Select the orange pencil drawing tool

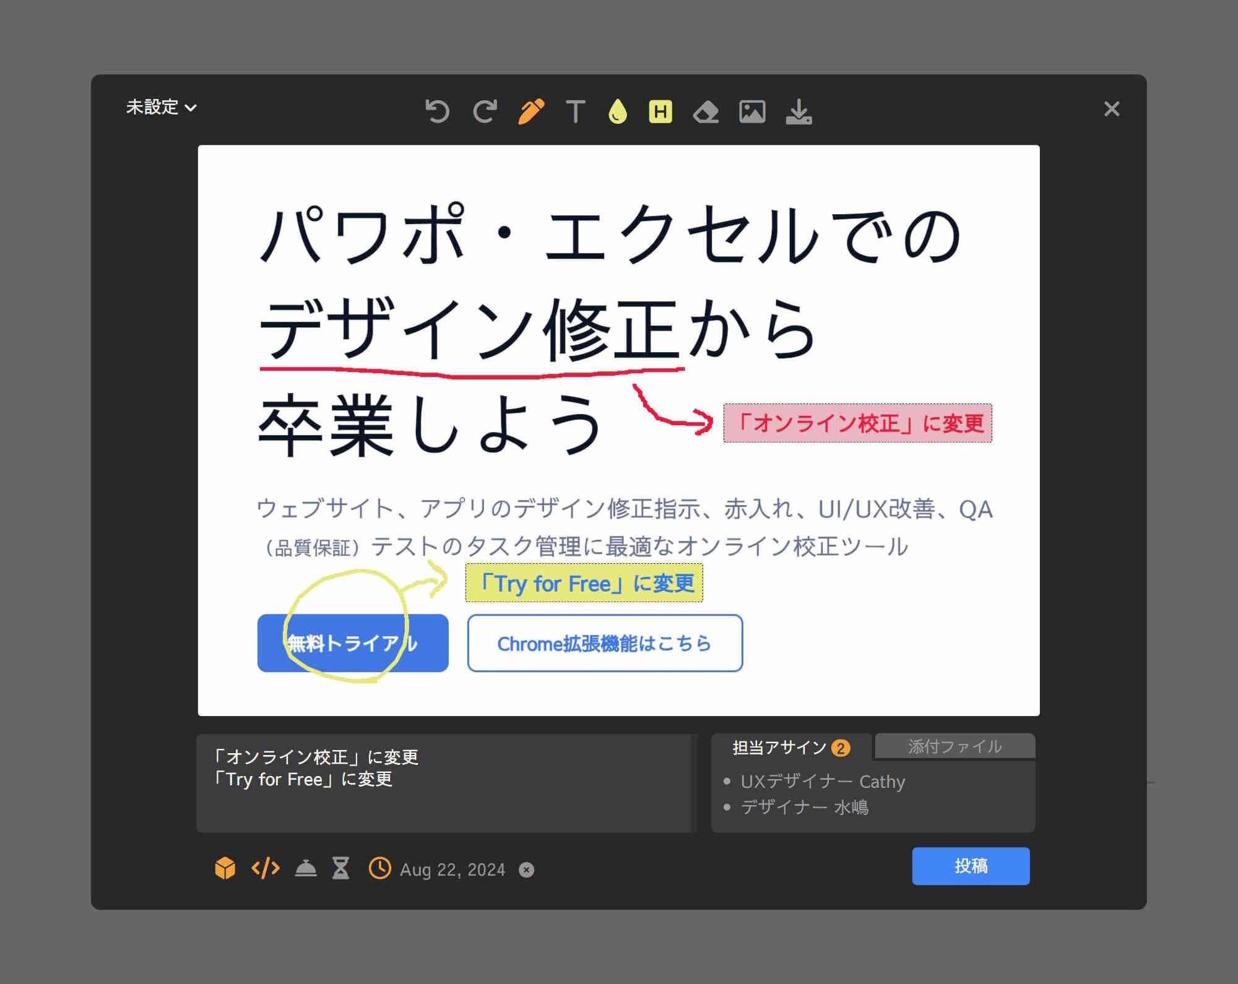(x=531, y=111)
